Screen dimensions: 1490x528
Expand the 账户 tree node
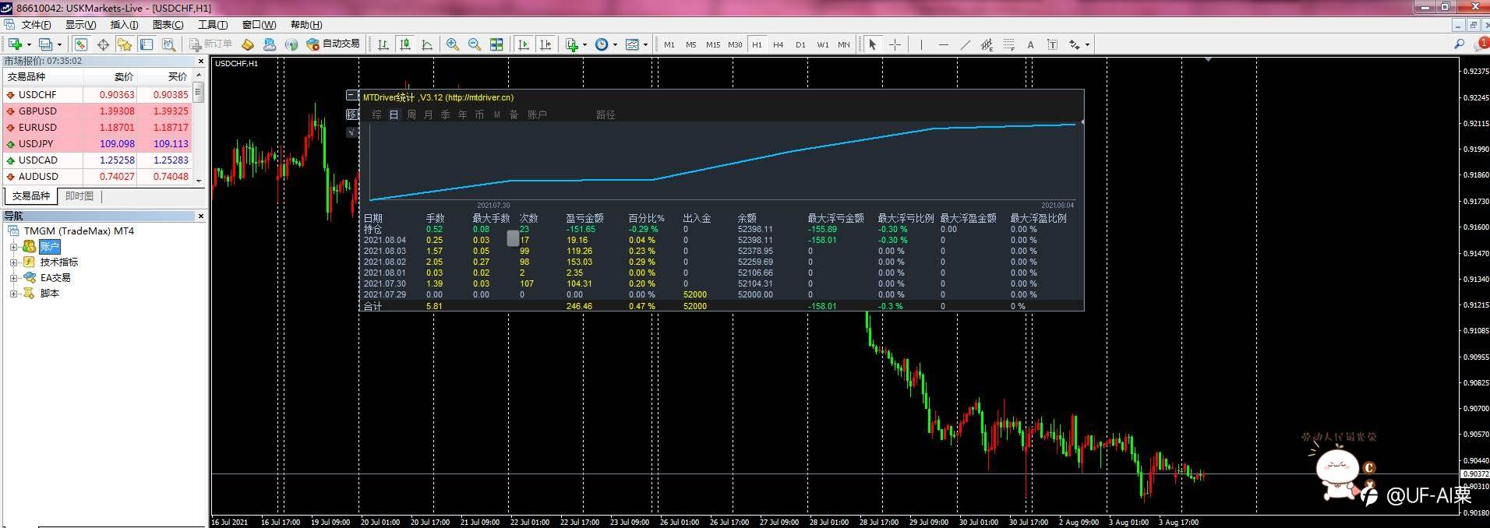13,247
